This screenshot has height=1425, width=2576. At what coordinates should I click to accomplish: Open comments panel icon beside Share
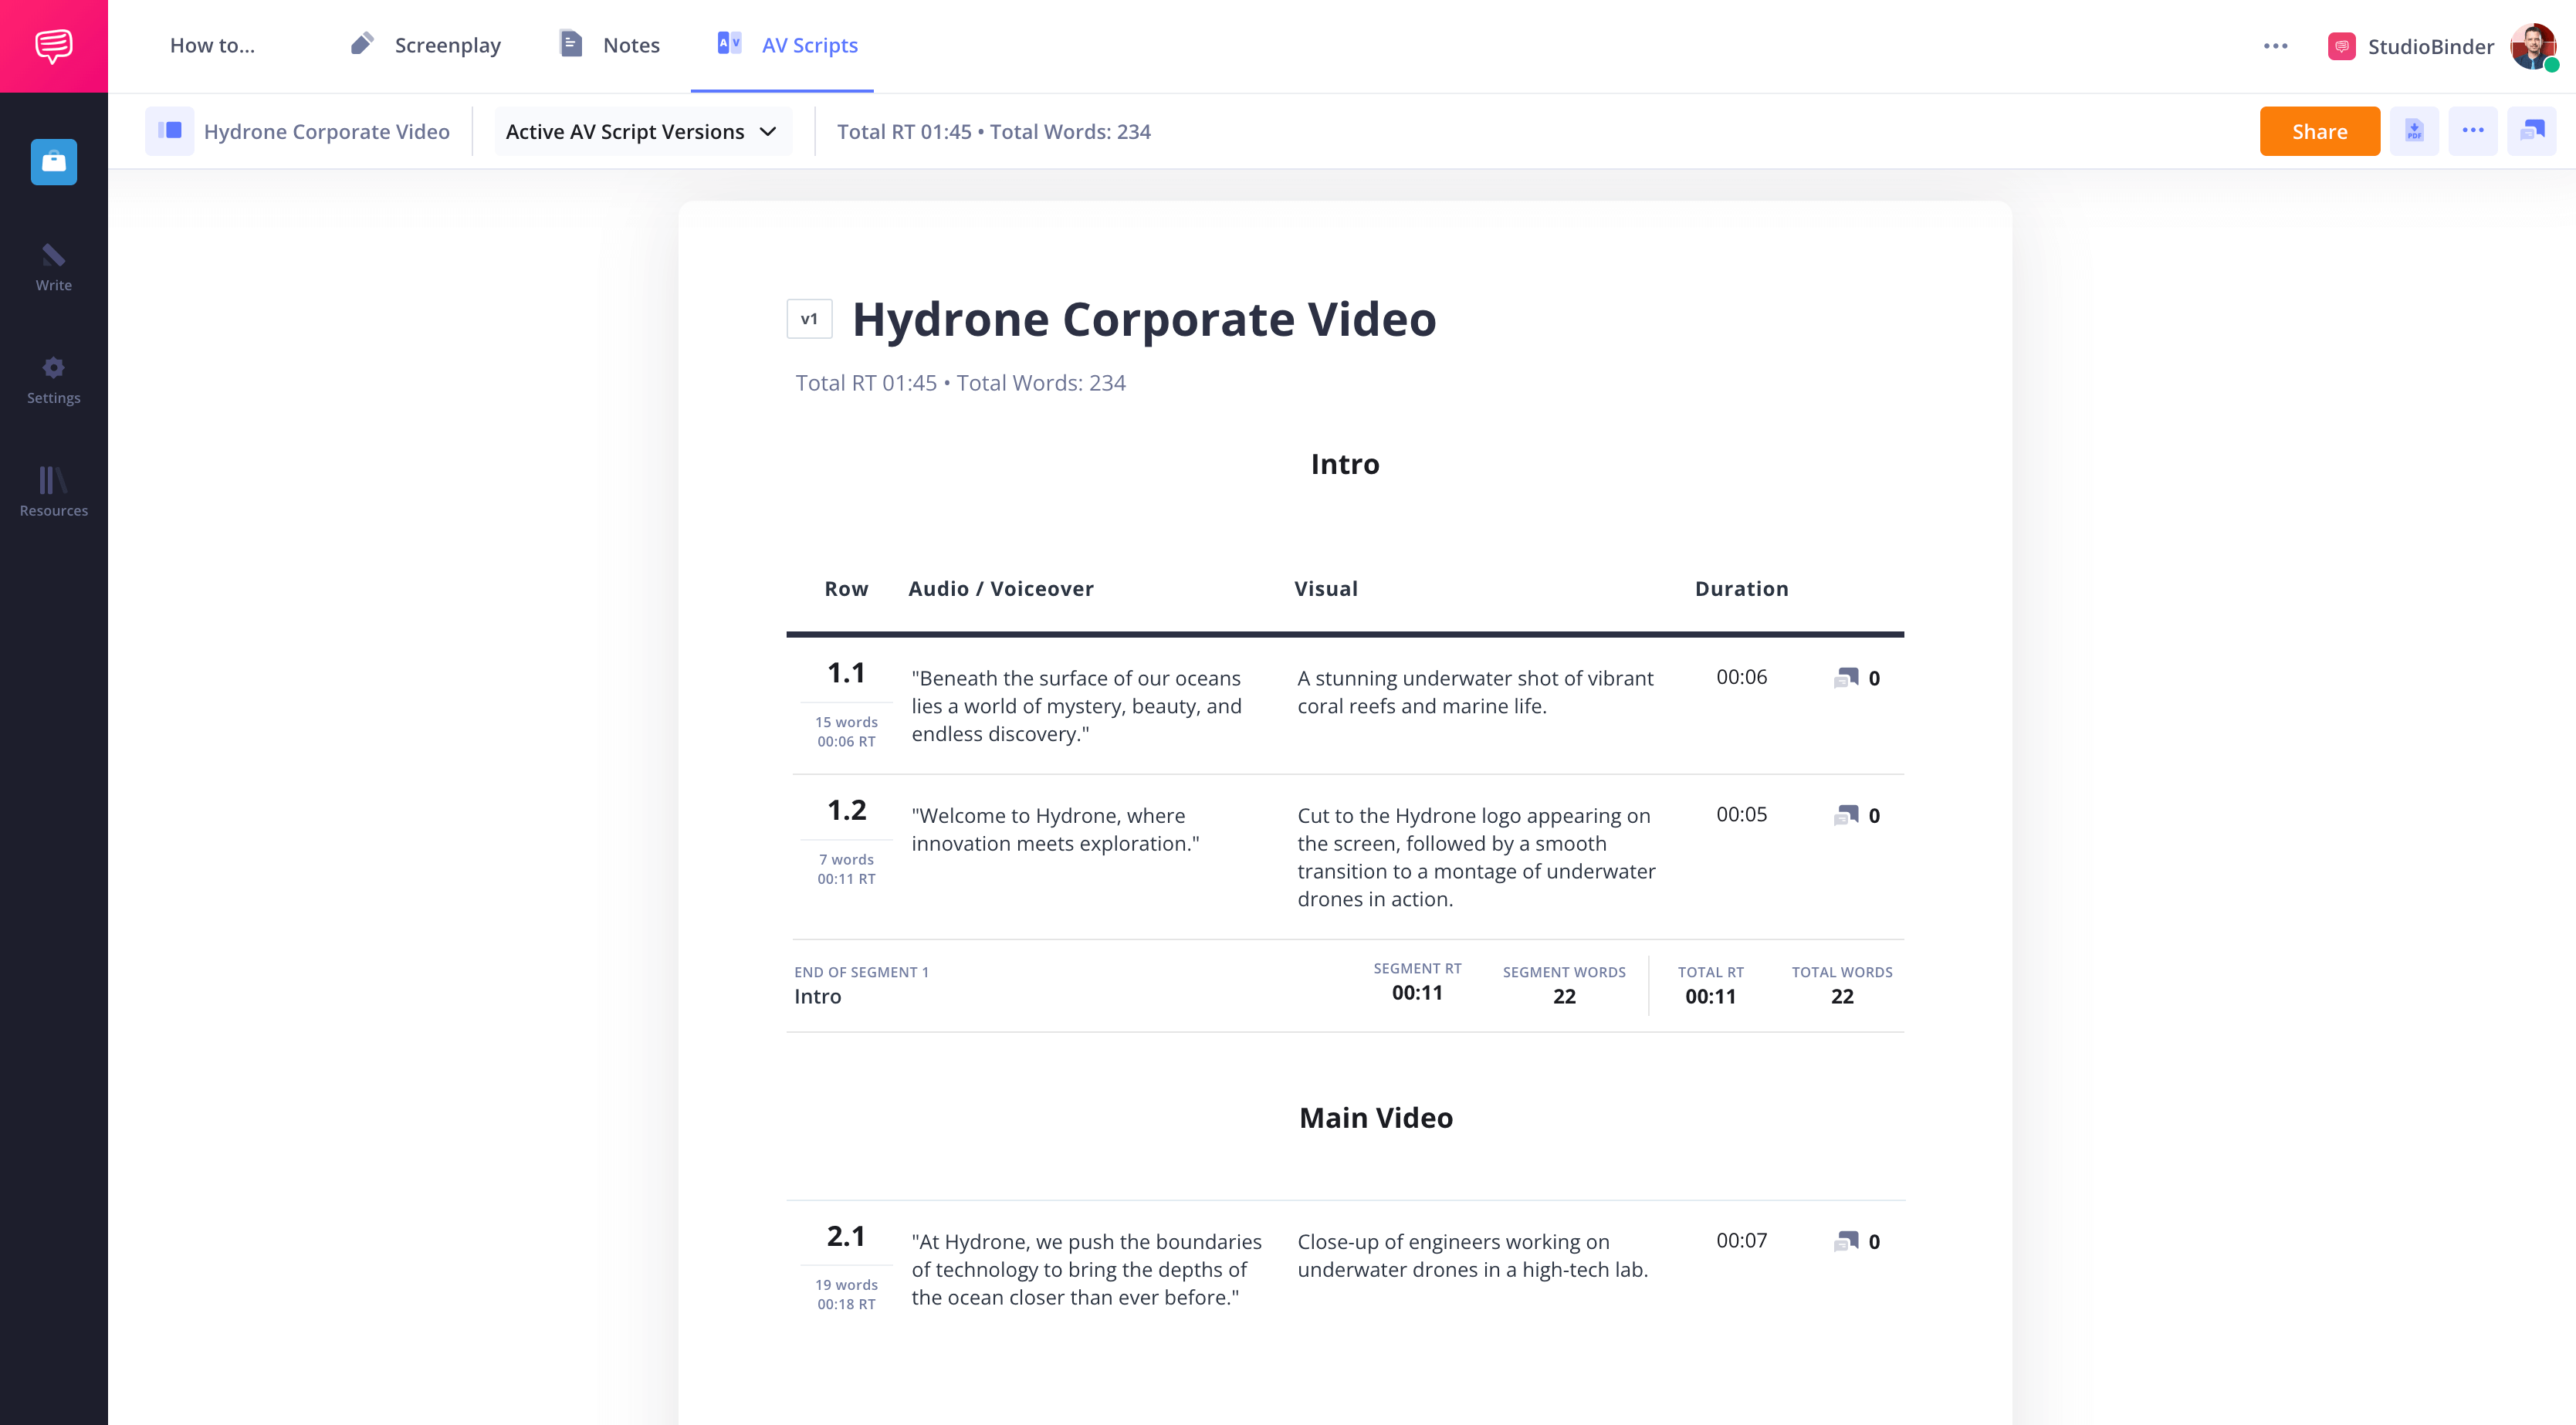click(x=2531, y=131)
